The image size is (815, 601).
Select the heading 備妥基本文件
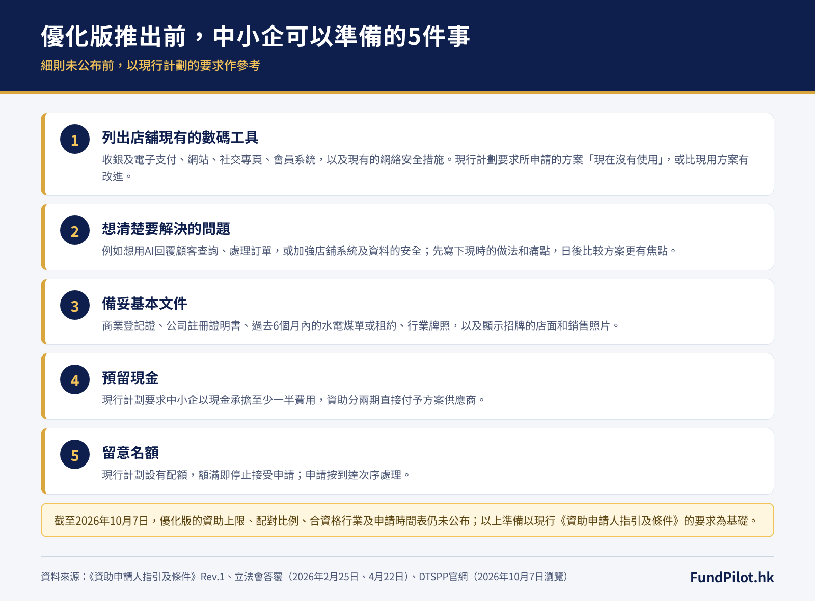click(145, 304)
